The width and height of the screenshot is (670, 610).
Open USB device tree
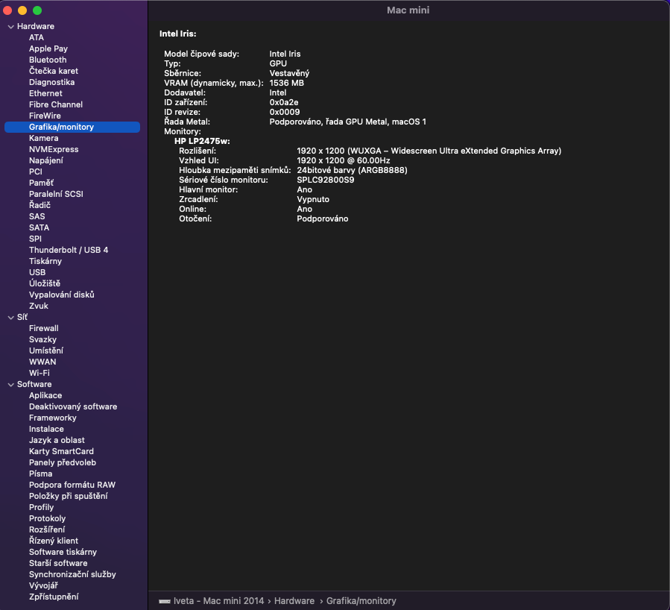click(37, 272)
